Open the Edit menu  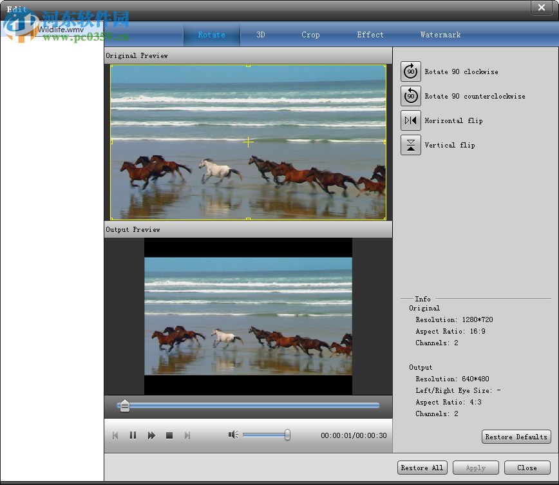coord(16,9)
